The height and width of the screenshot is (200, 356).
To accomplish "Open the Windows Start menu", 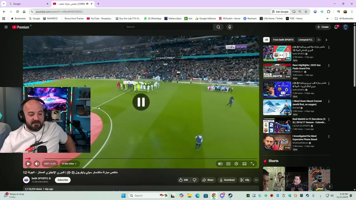I will (x=123, y=196).
